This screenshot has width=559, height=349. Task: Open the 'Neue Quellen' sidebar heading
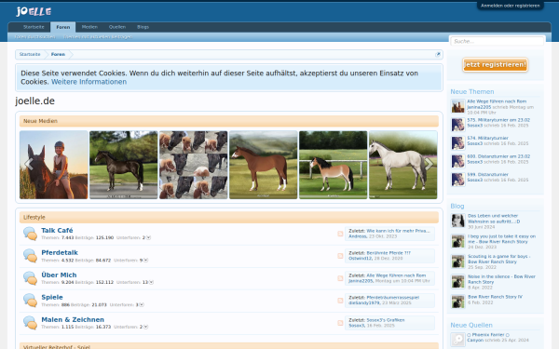[471, 325]
